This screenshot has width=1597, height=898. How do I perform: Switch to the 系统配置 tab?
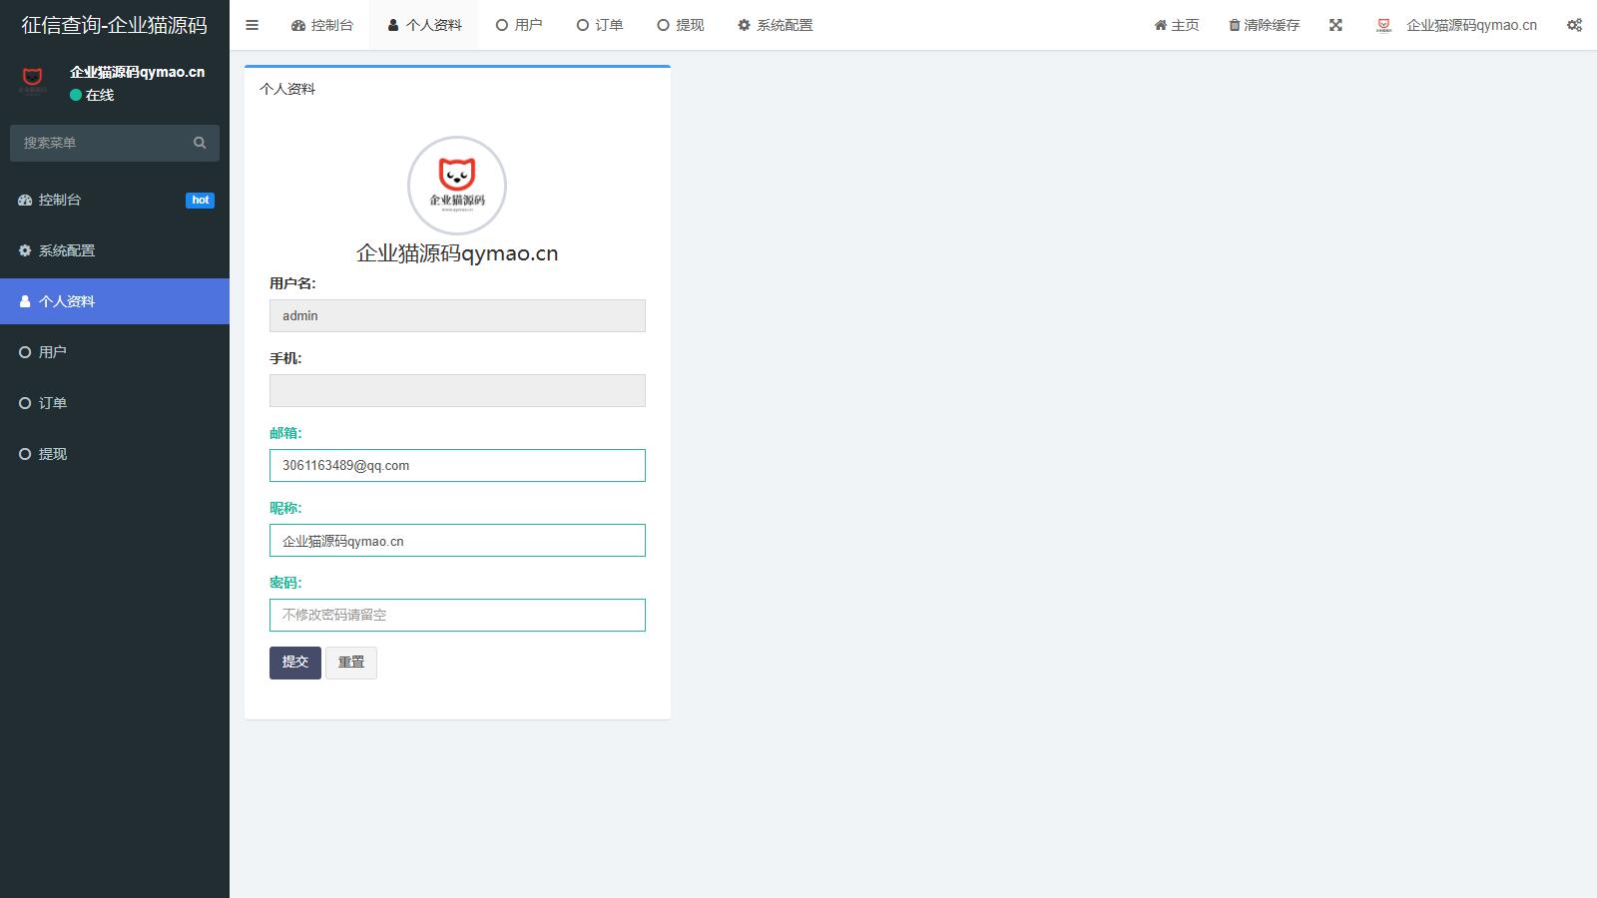coord(775,25)
